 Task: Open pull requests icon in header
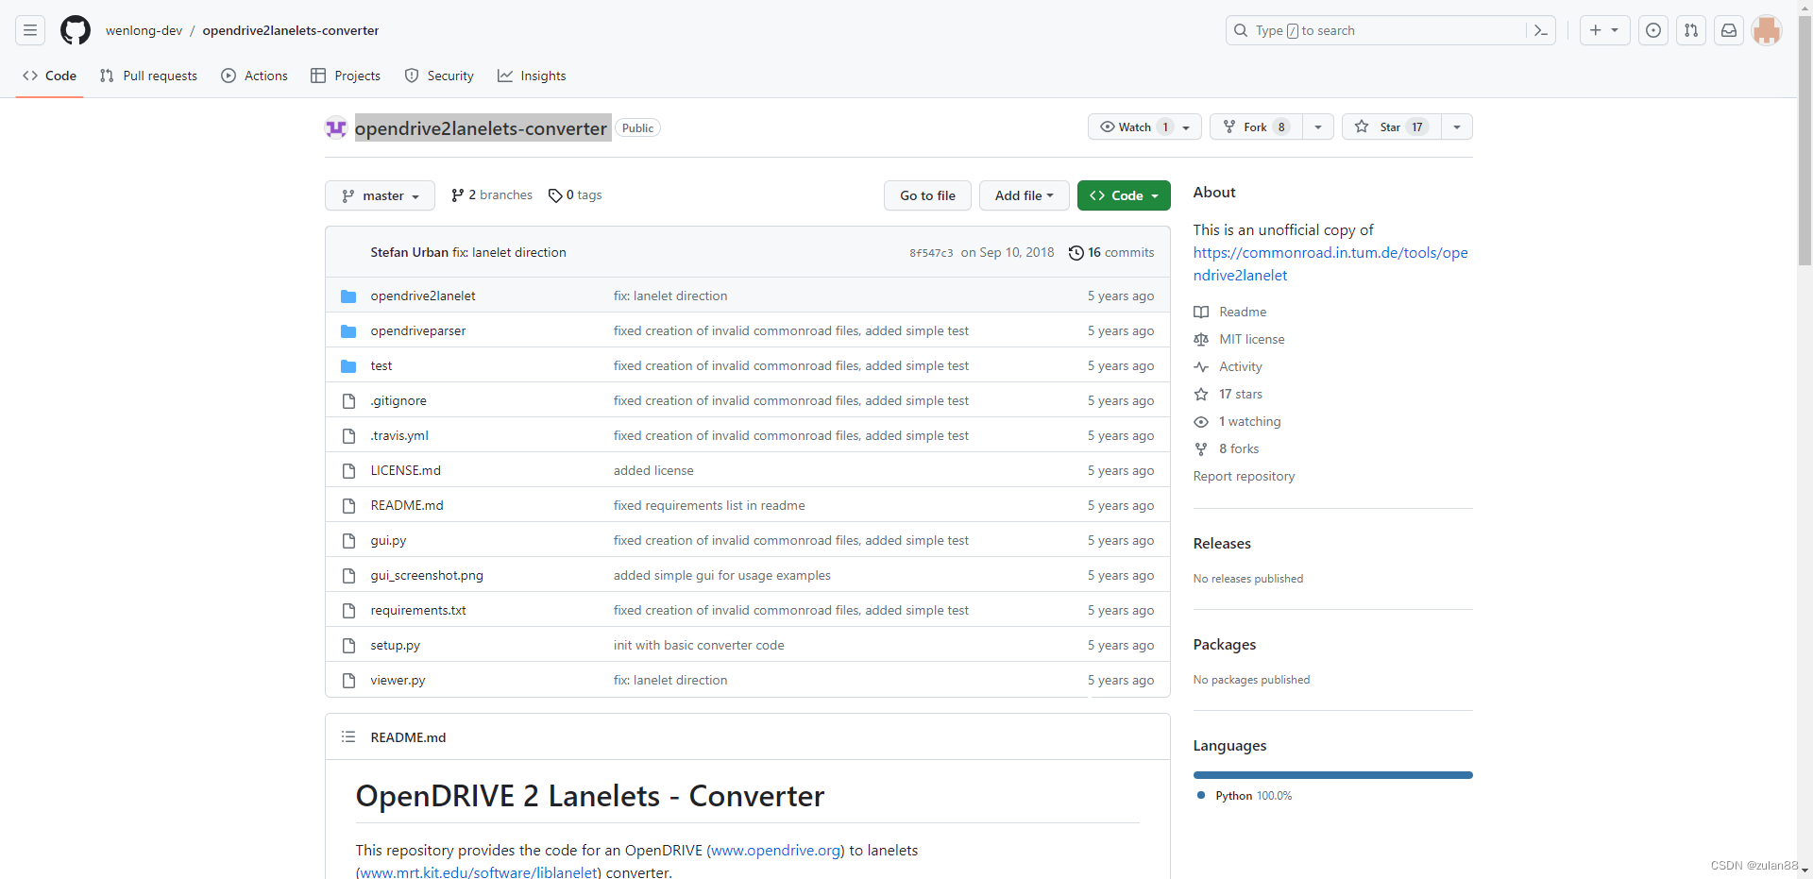click(1690, 30)
